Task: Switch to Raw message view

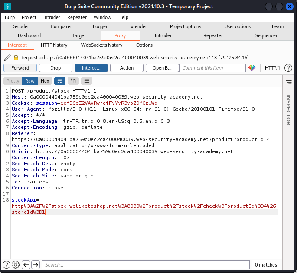Action: click(30, 81)
